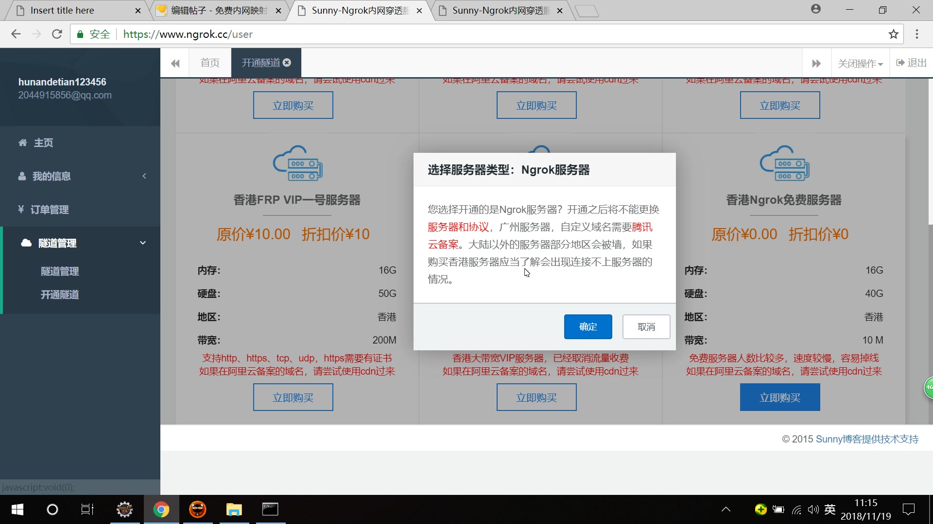This screenshot has width=933, height=524.
Task: Reload the page
Action: click(x=57, y=34)
